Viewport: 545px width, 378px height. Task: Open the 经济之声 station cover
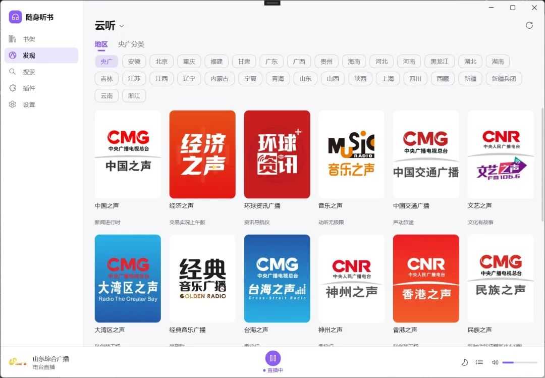202,154
